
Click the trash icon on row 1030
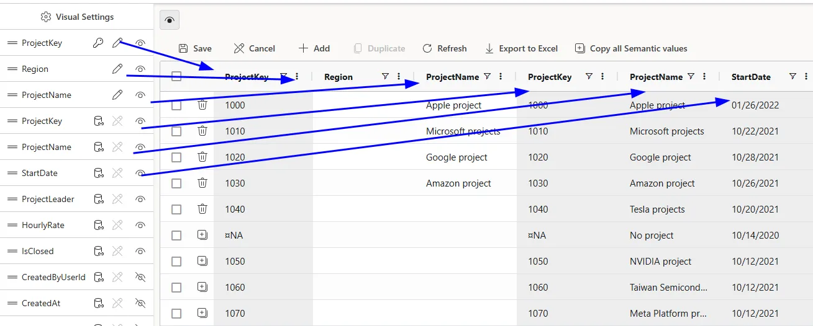(202, 183)
